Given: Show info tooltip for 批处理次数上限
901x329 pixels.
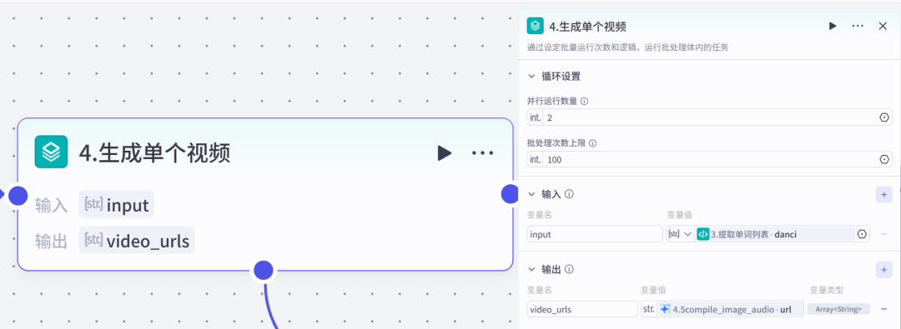Looking at the screenshot, I should [592, 143].
